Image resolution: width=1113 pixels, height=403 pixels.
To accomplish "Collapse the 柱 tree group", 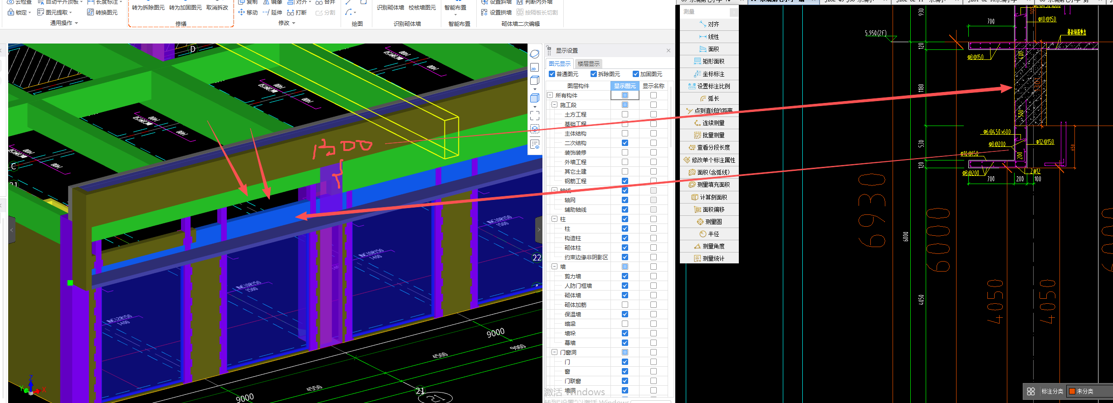I will 554,219.
